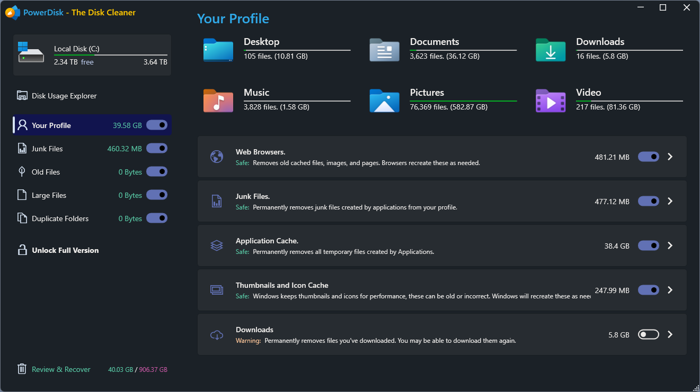
Task: Click the Web Browsers globe icon
Action: coord(217,157)
